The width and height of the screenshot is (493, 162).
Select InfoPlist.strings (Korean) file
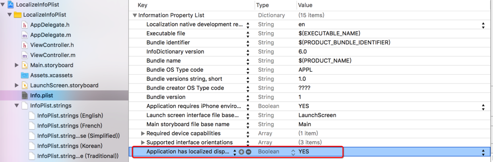[x=70, y=146]
